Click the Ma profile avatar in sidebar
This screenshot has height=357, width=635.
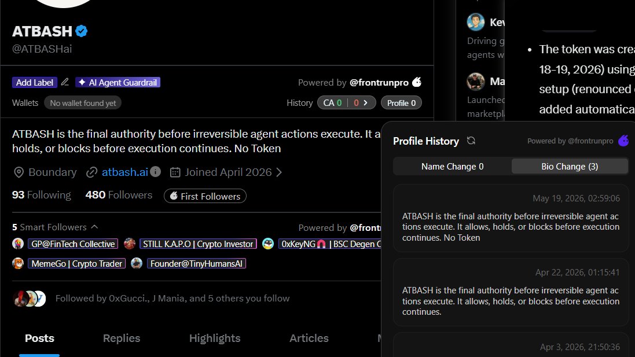475,82
